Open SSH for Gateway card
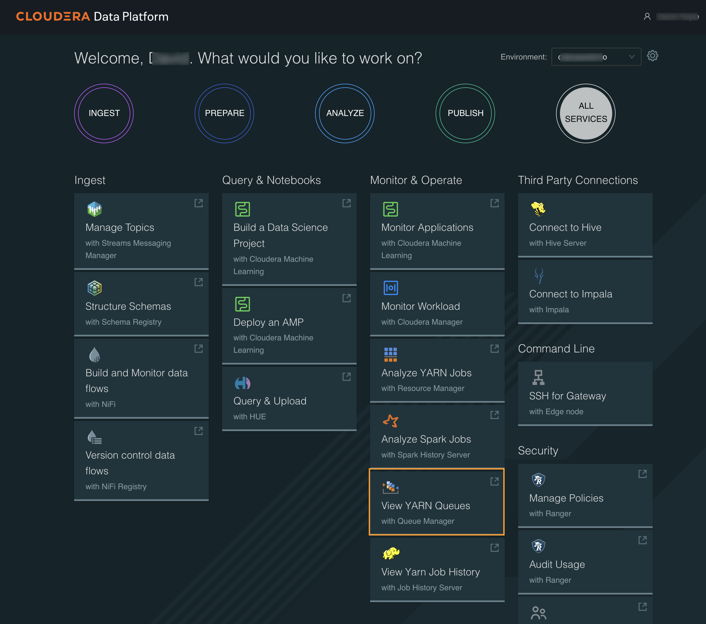Screen dimensions: 706x624 585,393
